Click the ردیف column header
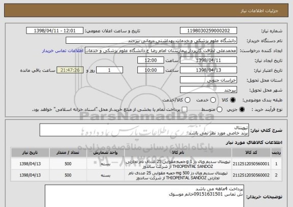The height and width of the screenshot is (207, 293). pyautogui.click(x=276, y=153)
